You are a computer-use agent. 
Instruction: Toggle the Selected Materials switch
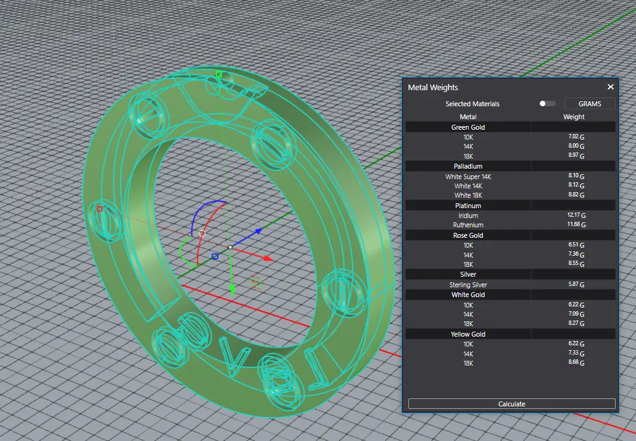[x=547, y=104]
